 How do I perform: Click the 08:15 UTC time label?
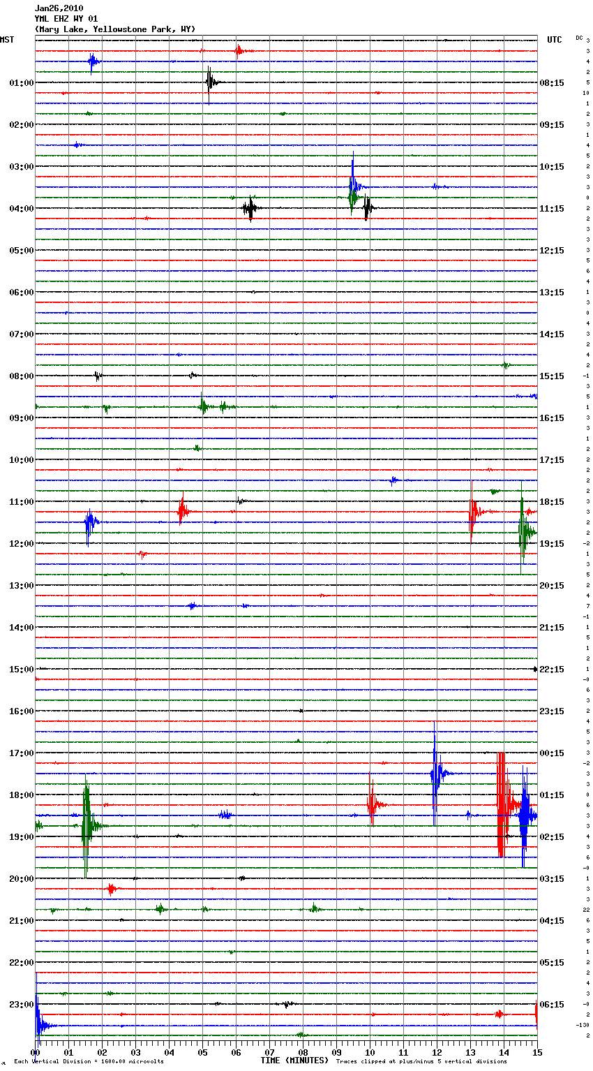coord(552,83)
